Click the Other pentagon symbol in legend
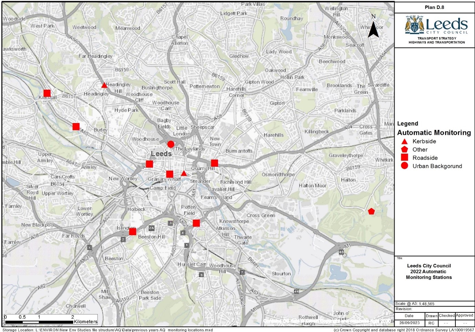475x332 pixels. click(405, 149)
